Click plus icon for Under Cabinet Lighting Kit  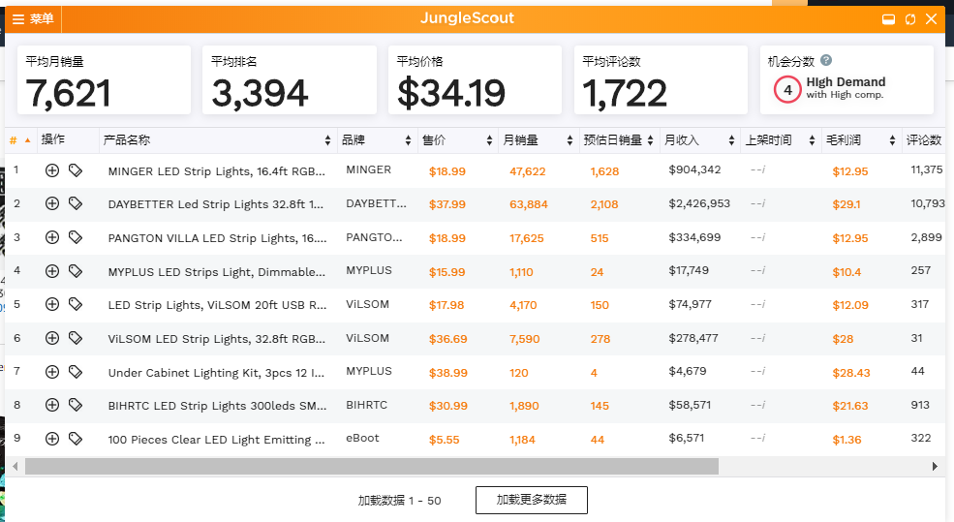[x=52, y=371]
